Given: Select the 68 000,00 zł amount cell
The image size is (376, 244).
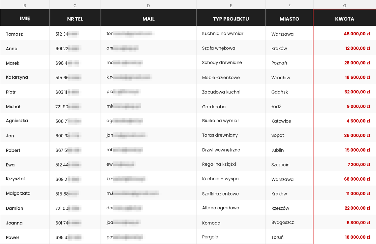Looking at the screenshot, I should click(x=345, y=179).
